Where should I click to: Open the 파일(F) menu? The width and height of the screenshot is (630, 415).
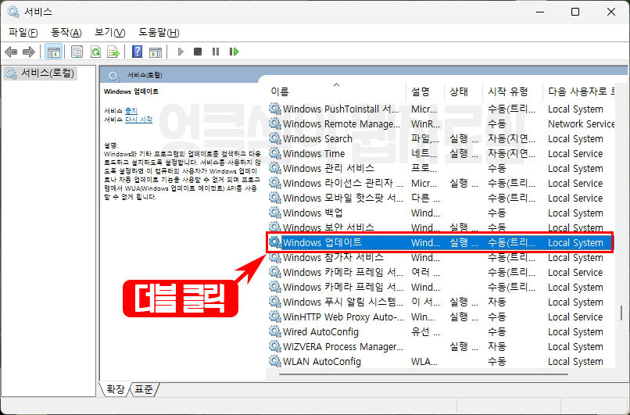[x=23, y=33]
